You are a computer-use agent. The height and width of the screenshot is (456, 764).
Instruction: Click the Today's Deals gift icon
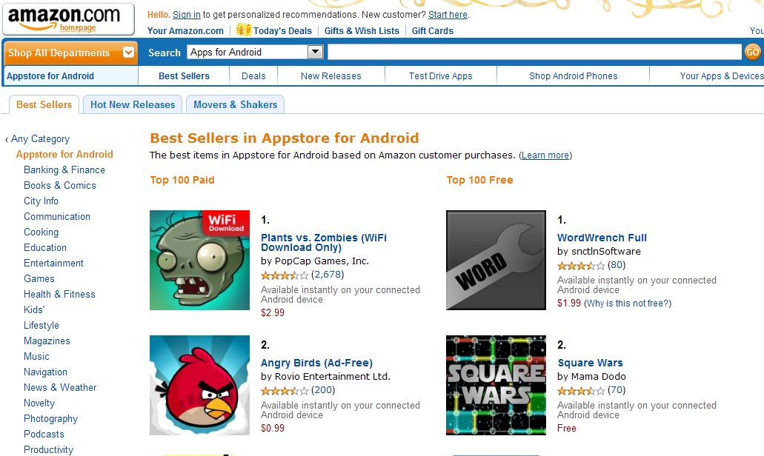244,30
